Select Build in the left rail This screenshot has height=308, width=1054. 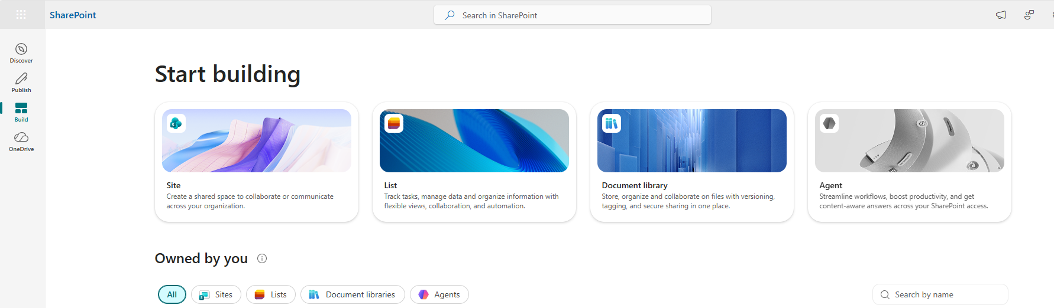coord(21,112)
